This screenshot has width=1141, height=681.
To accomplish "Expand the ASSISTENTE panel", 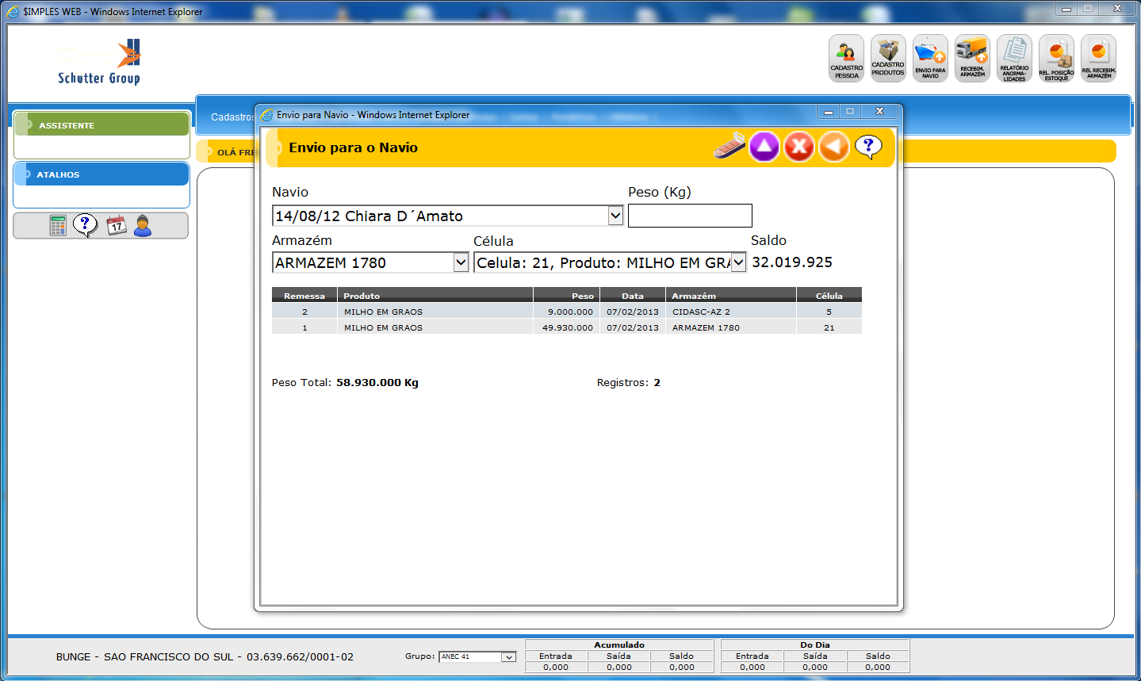I will tap(101, 125).
